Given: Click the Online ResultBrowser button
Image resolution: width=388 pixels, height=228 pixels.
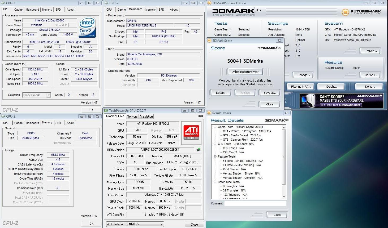Looking at the screenshot, I should pyautogui.click(x=245, y=72).
